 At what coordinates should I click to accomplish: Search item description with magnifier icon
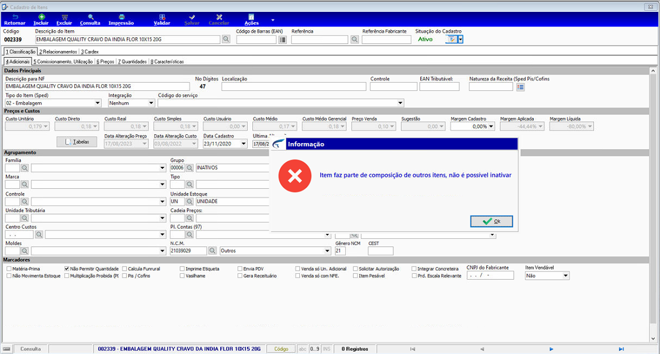tap(226, 39)
